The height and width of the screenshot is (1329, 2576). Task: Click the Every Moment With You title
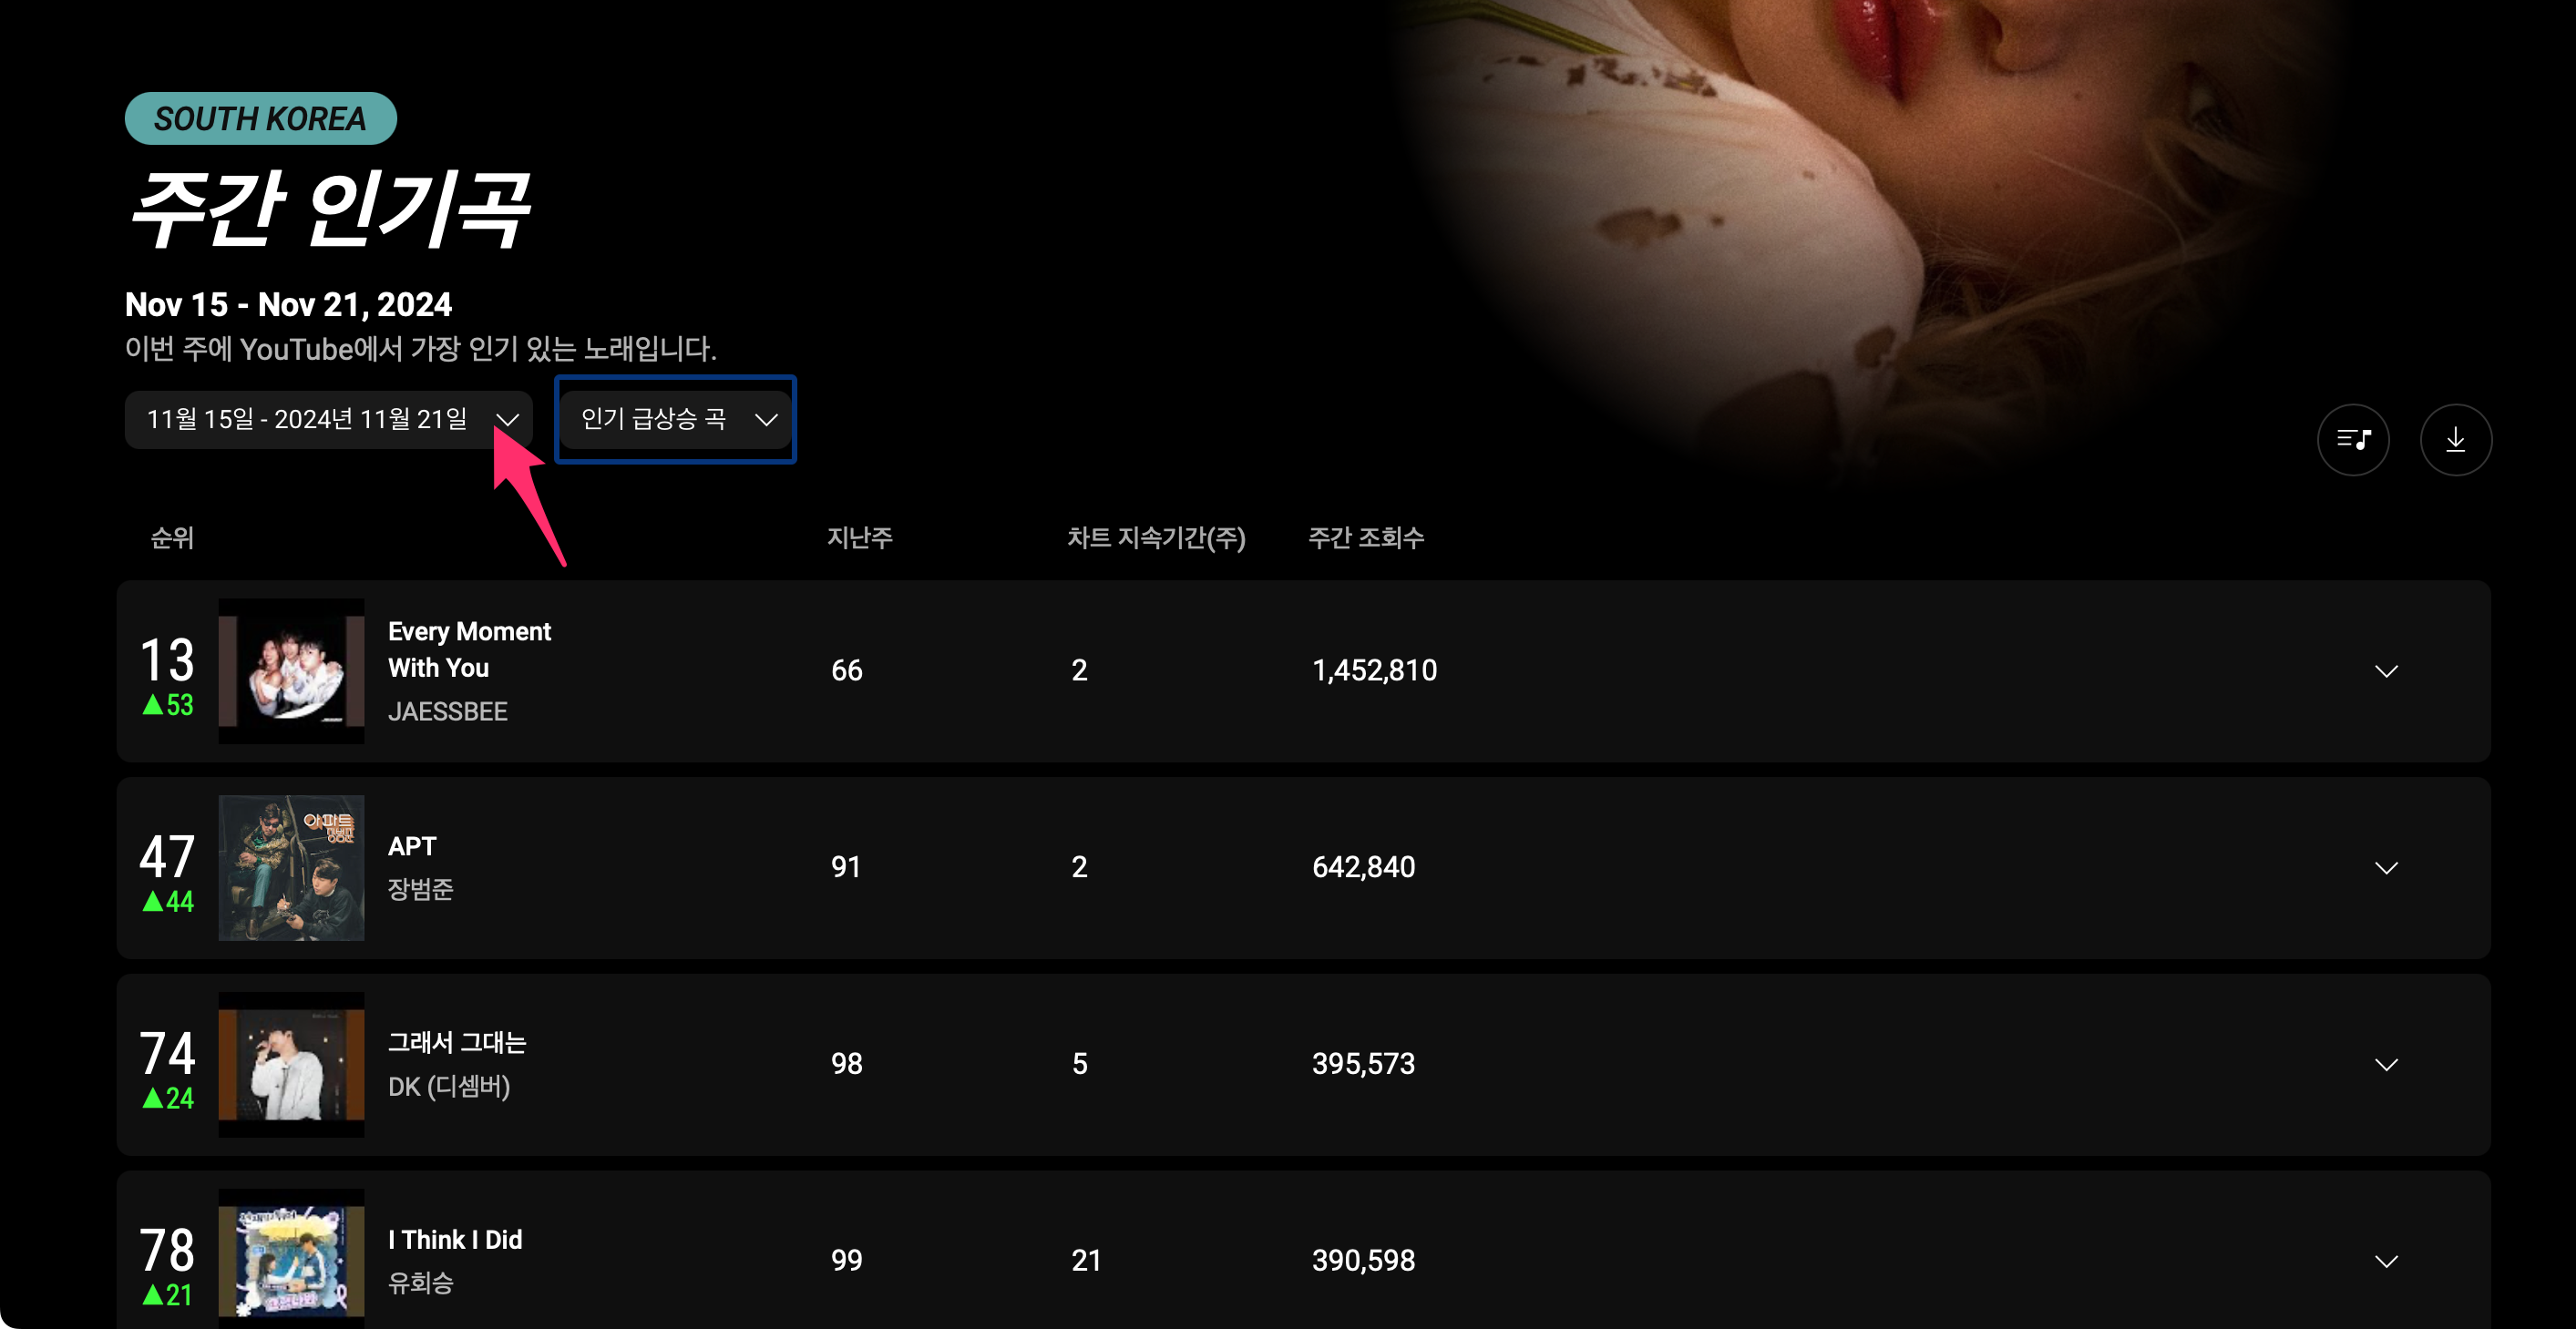tap(469, 650)
